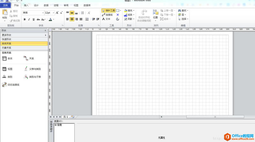Click the bullets list icon
255x142 pixels.
[83, 13]
